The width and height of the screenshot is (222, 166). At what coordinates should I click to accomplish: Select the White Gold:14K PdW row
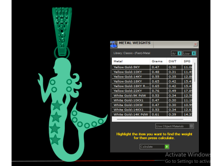coord(152,114)
